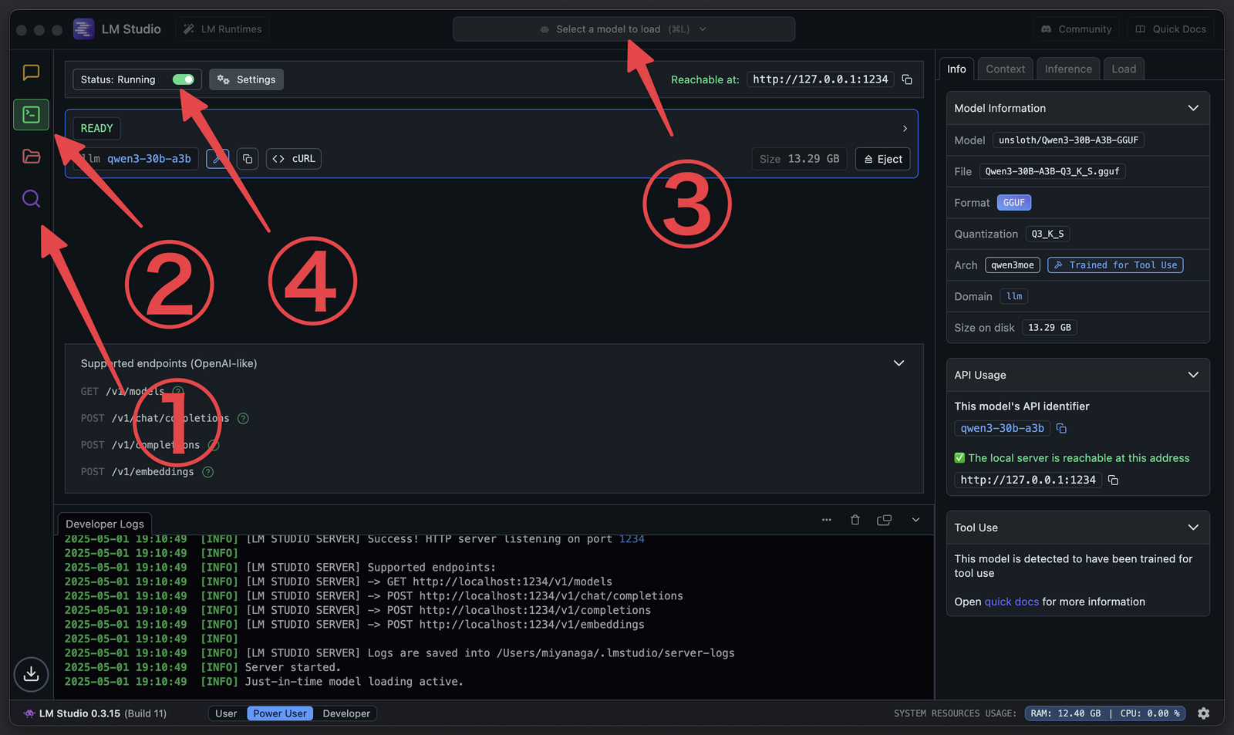Image resolution: width=1234 pixels, height=735 pixels.
Task: Click the Size on disk 13.29 GB value
Action: pyautogui.click(x=1049, y=328)
